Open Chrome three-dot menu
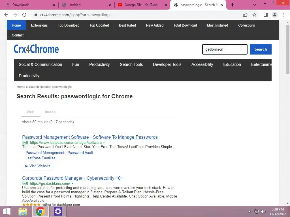Viewport: 290px width, 217px height. [284, 15]
